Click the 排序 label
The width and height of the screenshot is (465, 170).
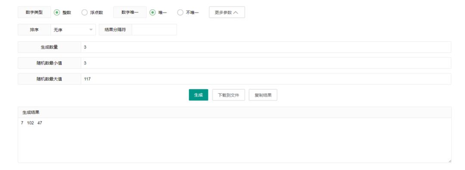pos(34,30)
